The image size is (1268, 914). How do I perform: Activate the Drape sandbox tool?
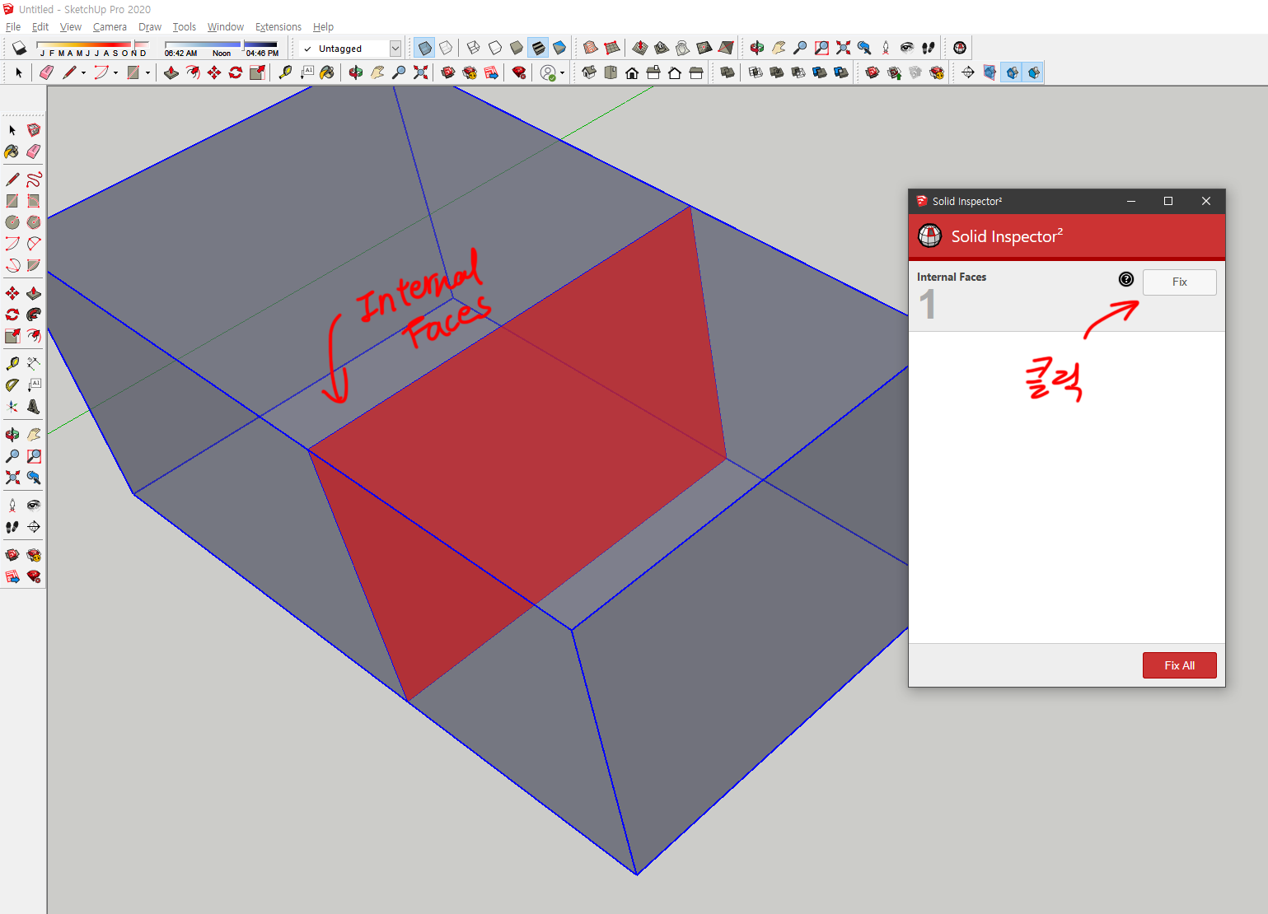pyautogui.click(x=682, y=48)
